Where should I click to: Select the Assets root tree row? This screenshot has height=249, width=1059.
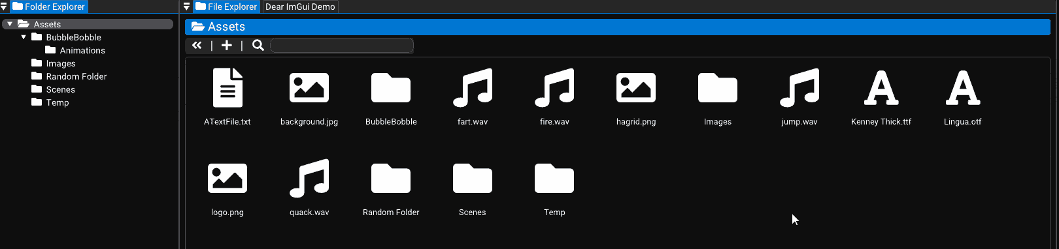tap(88, 24)
